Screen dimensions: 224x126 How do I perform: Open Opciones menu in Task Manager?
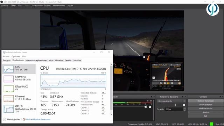coord(16,56)
